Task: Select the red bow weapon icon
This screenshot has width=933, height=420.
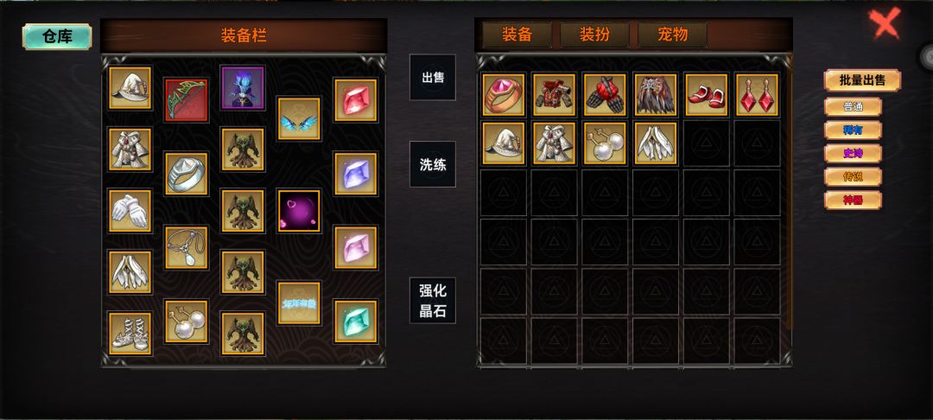Action: (x=187, y=99)
